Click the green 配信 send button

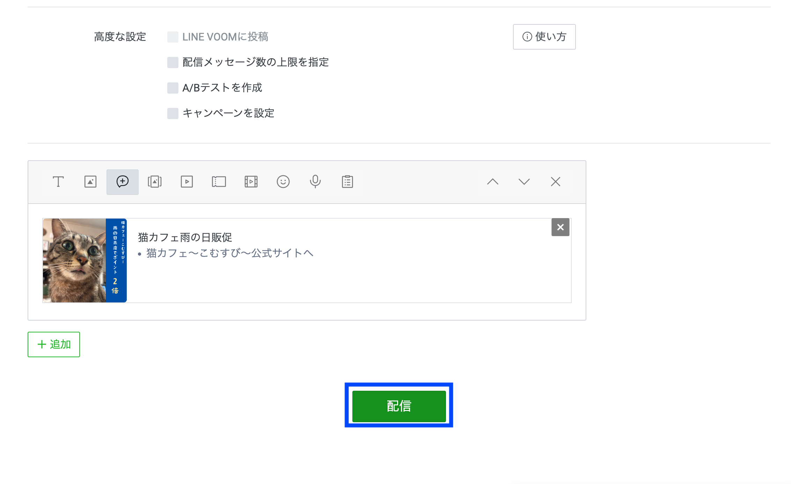(399, 406)
